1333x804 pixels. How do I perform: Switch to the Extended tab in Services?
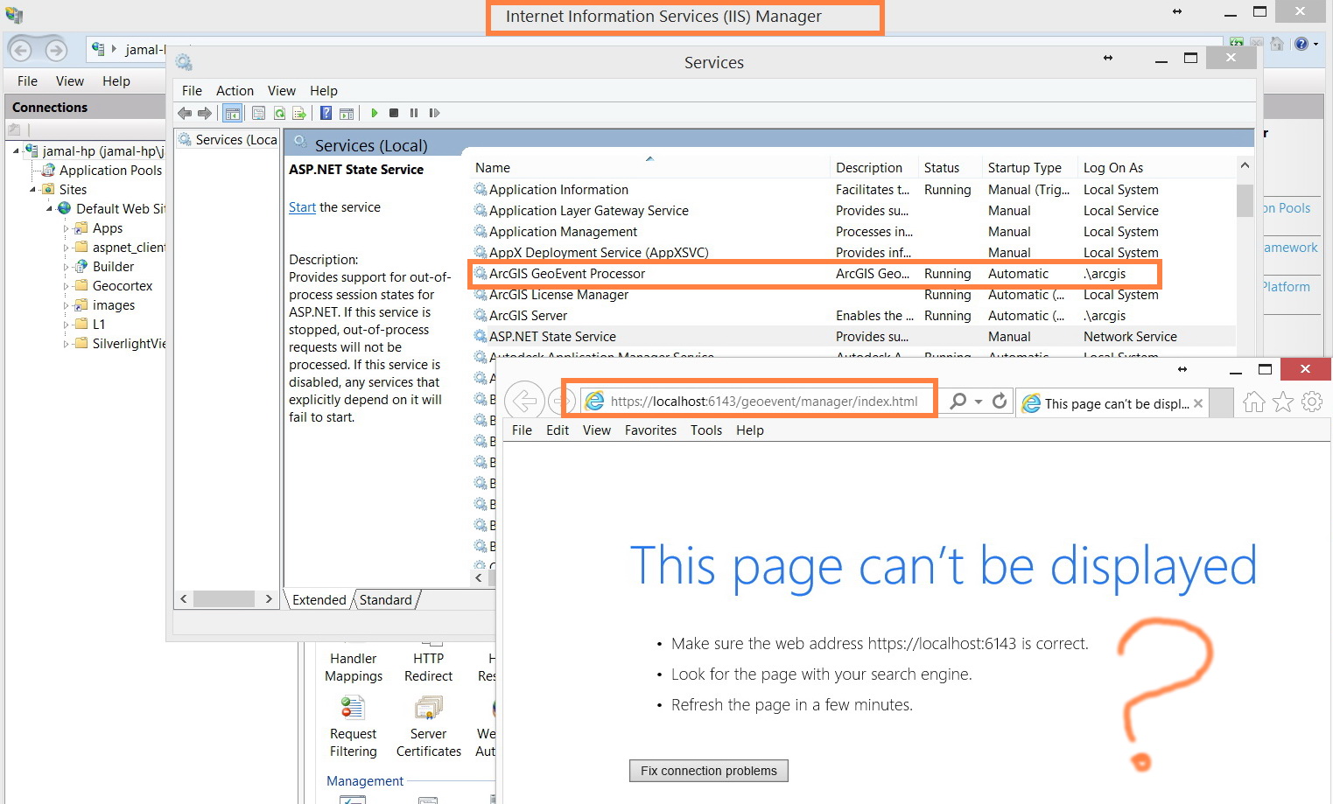tap(319, 599)
